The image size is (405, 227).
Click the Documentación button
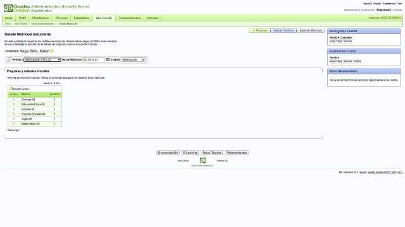click(x=168, y=153)
